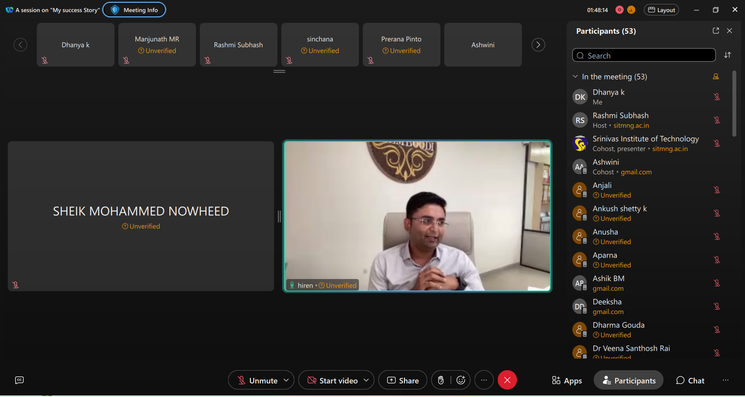745x397 pixels.
Task: Toggle Start video button
Action: (x=333, y=380)
